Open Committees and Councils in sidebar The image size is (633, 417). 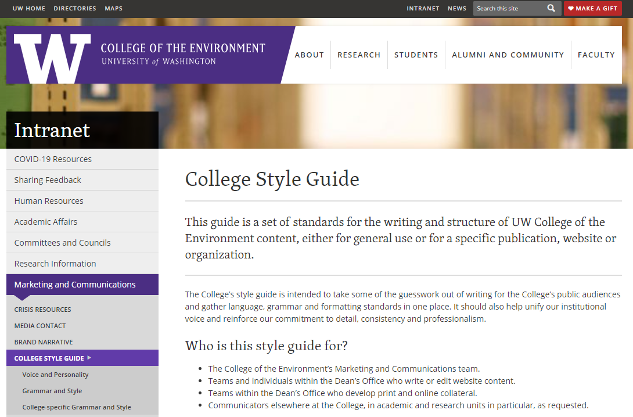point(82,243)
